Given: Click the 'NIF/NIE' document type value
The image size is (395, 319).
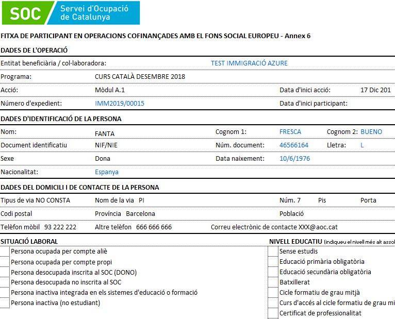Looking at the screenshot, I should pos(107,145).
